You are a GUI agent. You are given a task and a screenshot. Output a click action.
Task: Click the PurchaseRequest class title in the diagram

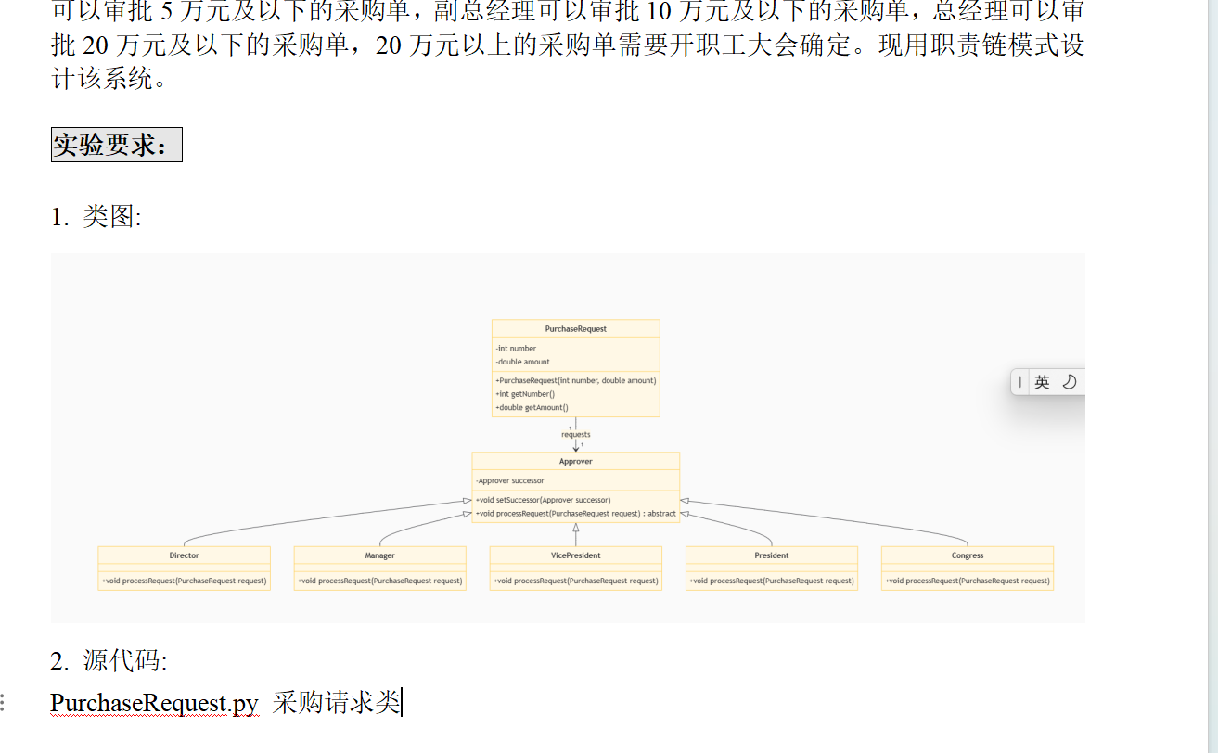[x=575, y=329]
